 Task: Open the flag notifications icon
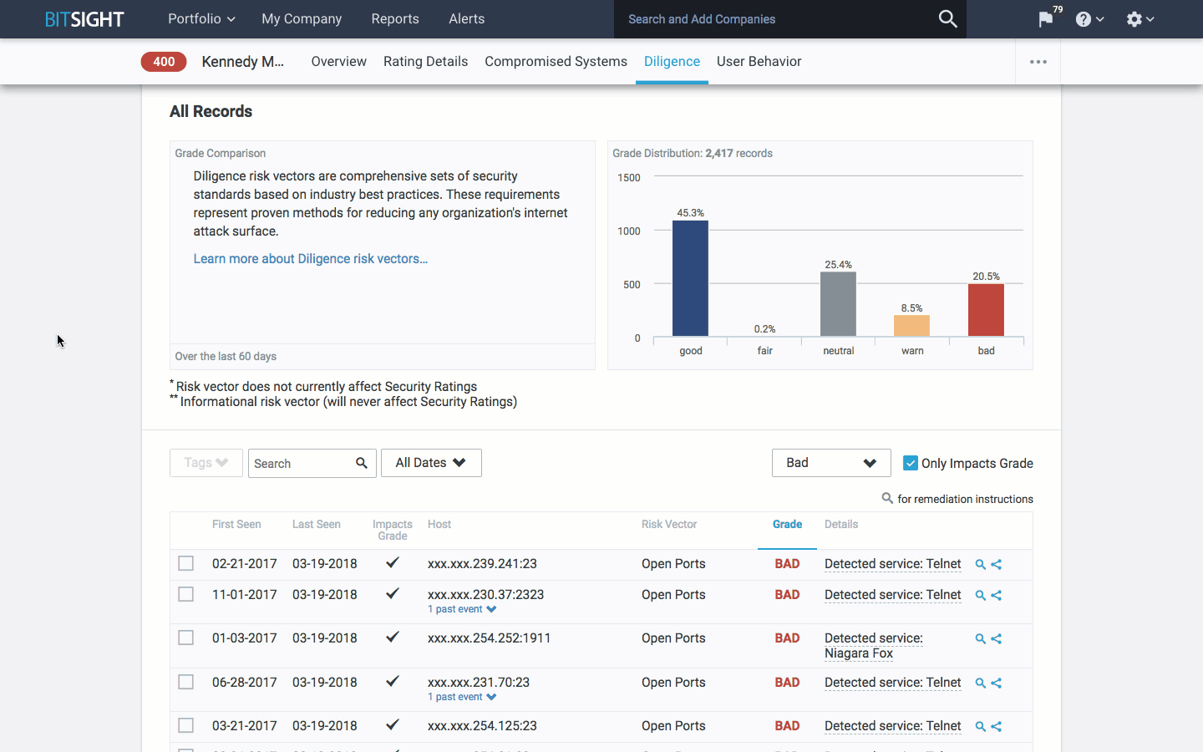pyautogui.click(x=1045, y=19)
